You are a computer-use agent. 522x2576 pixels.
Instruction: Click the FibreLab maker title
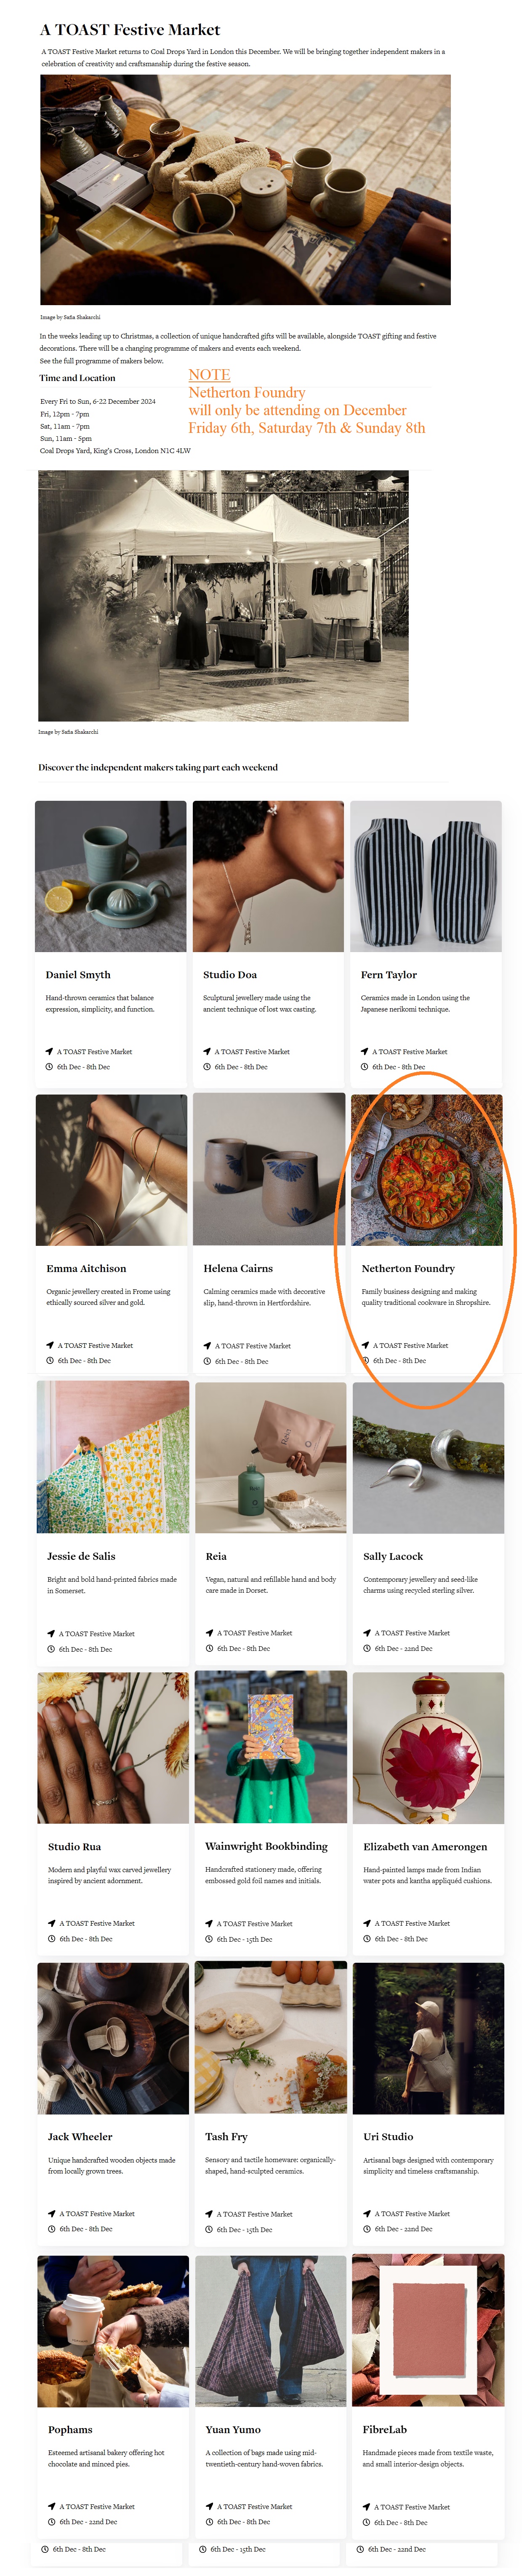point(384,2429)
